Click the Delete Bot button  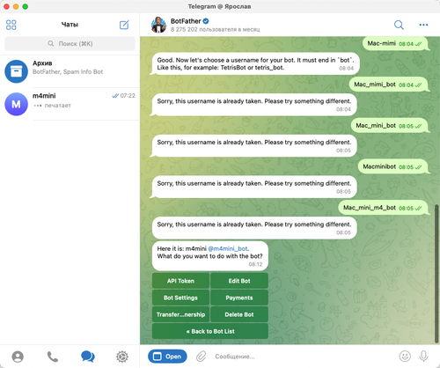coord(239,314)
